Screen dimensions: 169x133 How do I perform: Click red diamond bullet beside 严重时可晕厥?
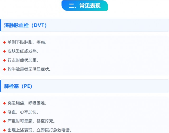4,121
